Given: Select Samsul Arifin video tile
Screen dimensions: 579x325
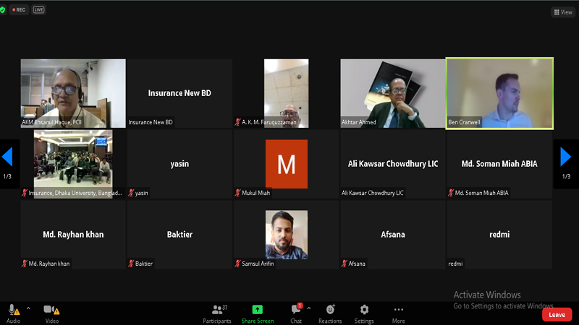Looking at the screenshot, I should [286, 235].
